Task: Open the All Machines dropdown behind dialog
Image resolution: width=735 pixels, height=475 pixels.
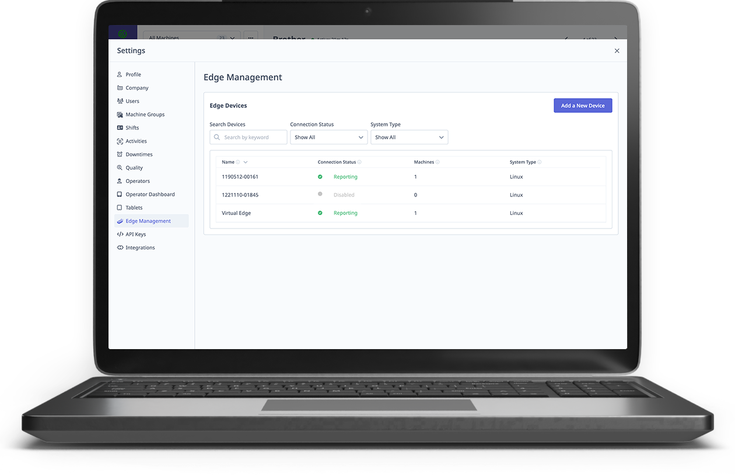Action: tap(191, 36)
